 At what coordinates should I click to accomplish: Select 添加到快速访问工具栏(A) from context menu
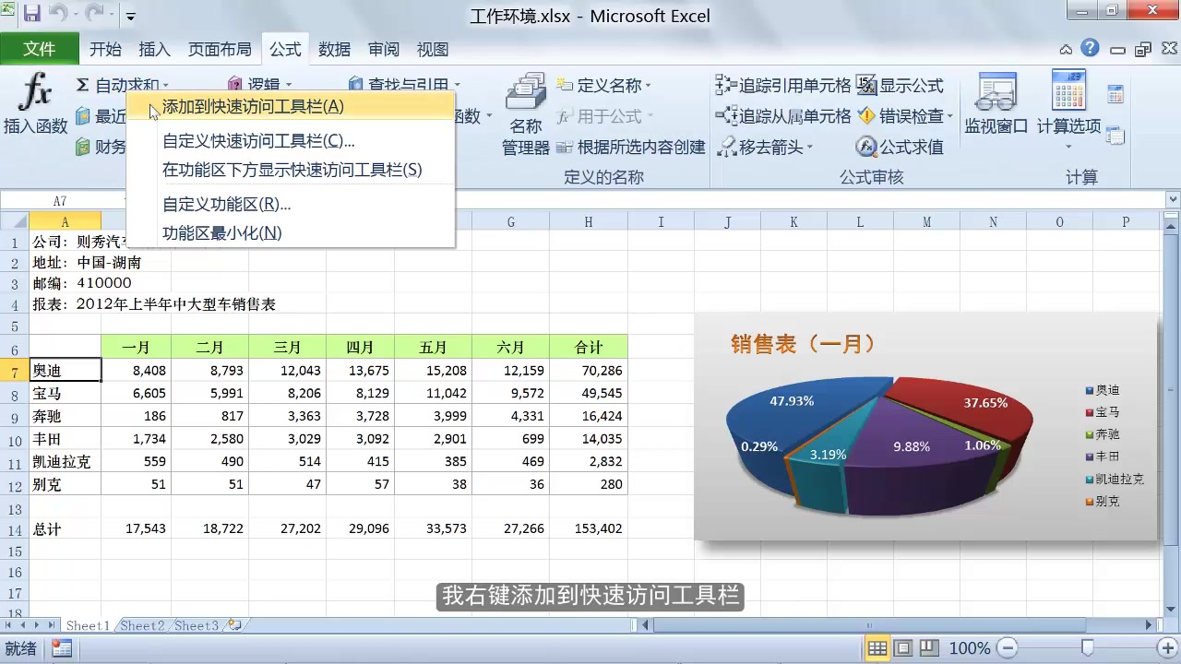point(290,106)
